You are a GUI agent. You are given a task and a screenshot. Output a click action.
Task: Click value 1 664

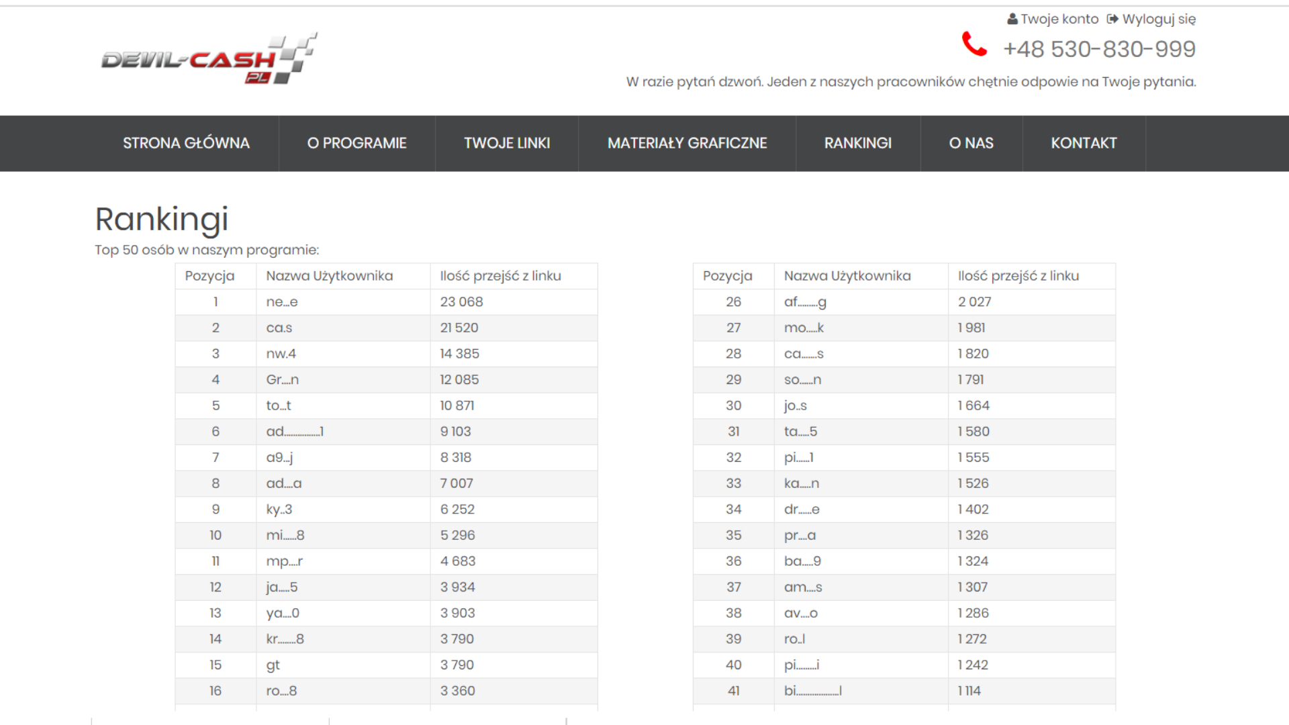[973, 406]
